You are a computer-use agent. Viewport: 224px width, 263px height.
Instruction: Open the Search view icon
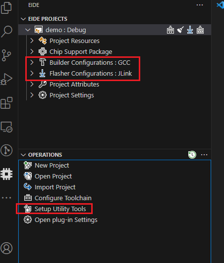(x=6, y=31)
